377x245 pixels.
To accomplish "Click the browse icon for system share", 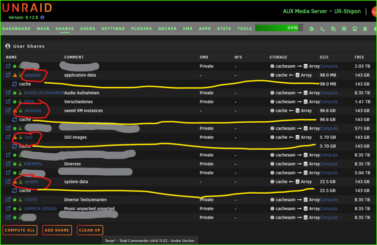I will pyautogui.click(x=8, y=182).
